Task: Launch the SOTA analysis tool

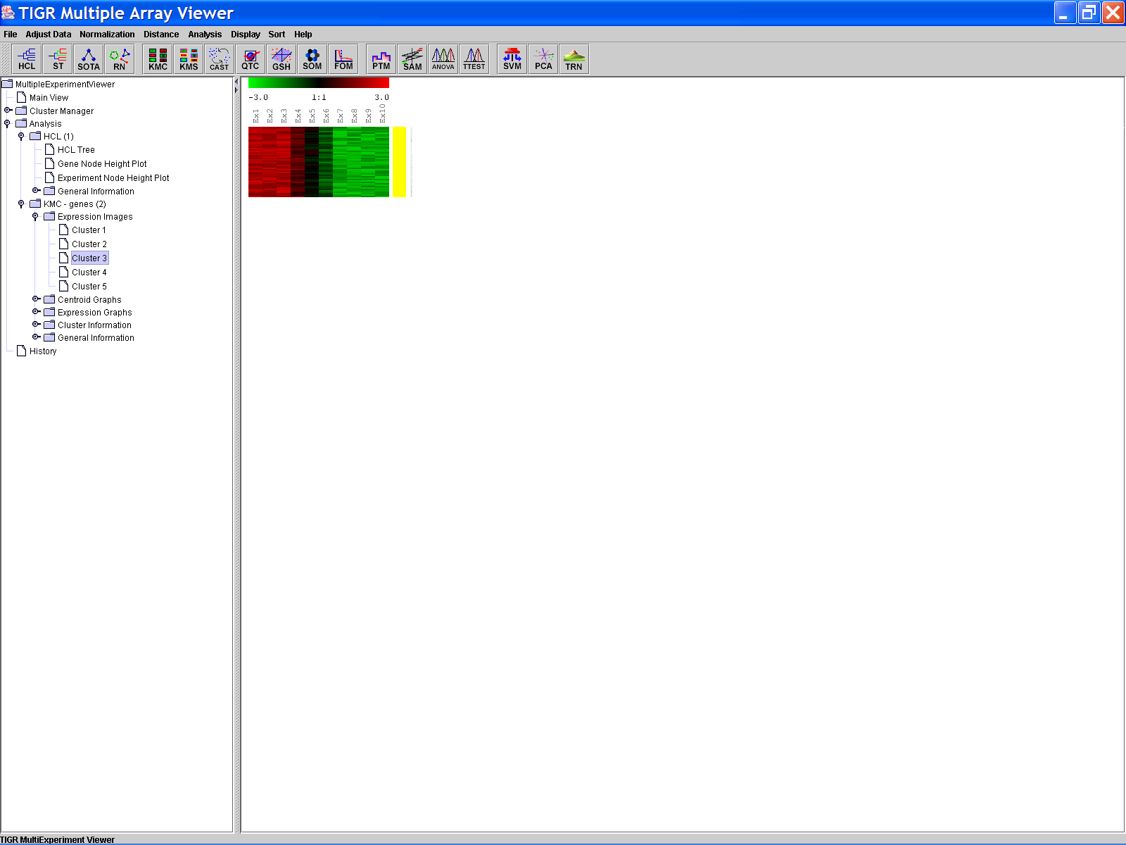Action: point(89,59)
